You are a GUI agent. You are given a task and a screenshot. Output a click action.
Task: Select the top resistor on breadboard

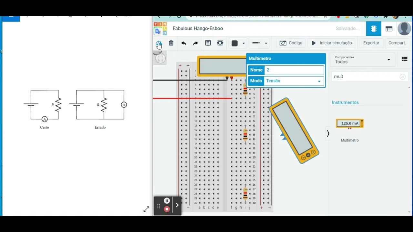(x=245, y=89)
